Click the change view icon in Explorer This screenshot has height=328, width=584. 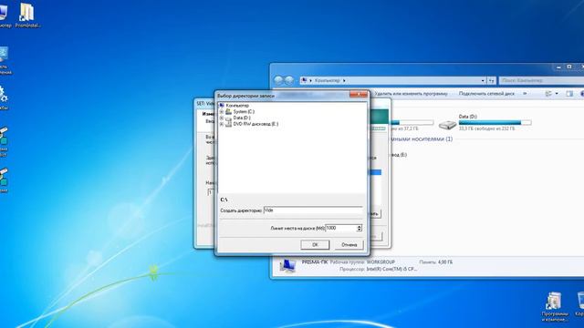tap(548, 94)
